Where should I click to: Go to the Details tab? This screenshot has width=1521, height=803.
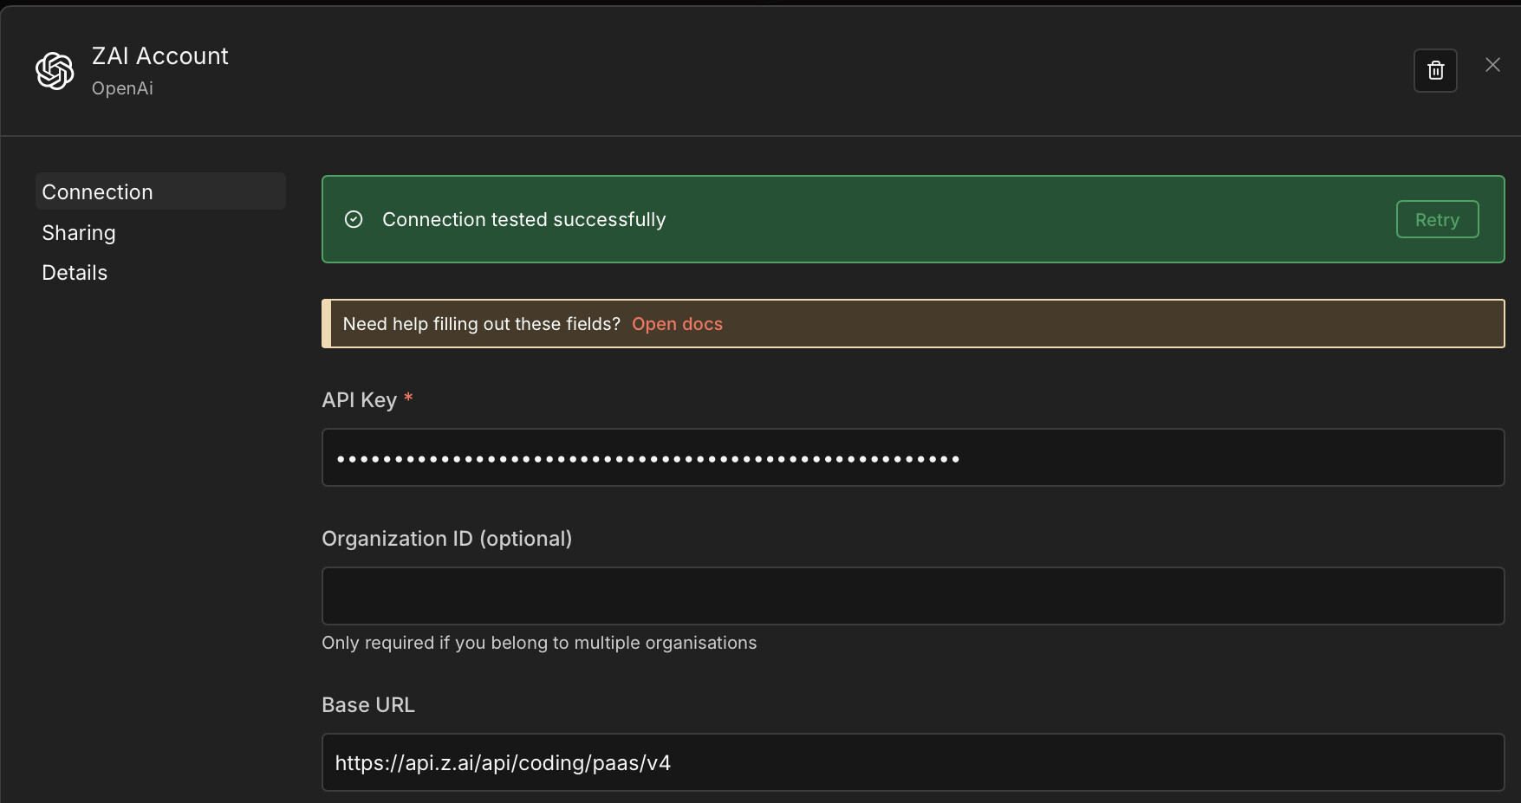75,273
